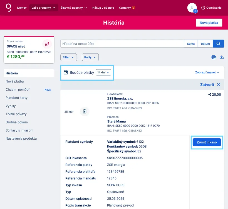Expand the Šikovné doplnky menu
This screenshot has width=228, height=209.
(x=73, y=8)
